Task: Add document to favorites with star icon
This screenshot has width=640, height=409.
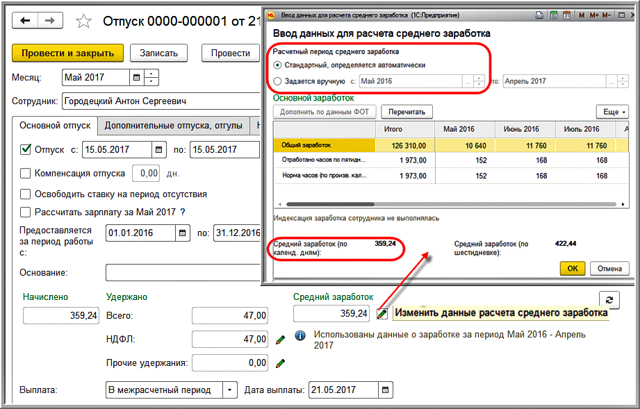Action: (83, 22)
